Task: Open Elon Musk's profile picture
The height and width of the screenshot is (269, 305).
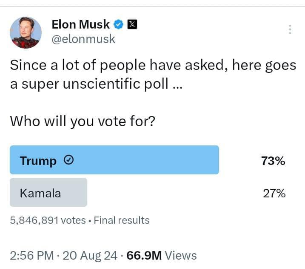Action: [26, 32]
